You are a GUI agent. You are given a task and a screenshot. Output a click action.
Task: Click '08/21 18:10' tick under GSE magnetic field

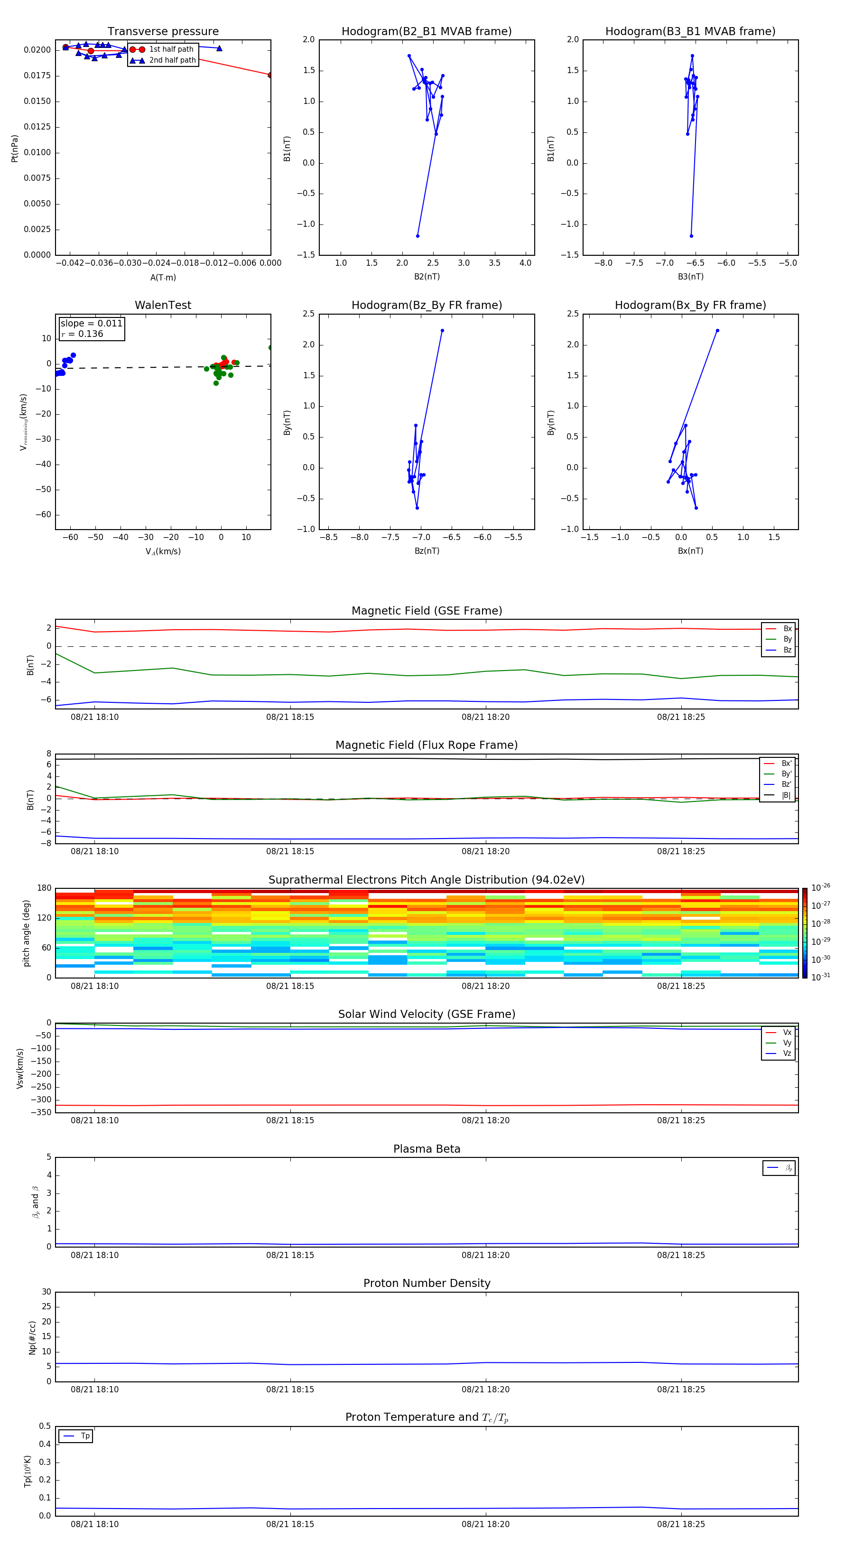pyautogui.click(x=95, y=717)
